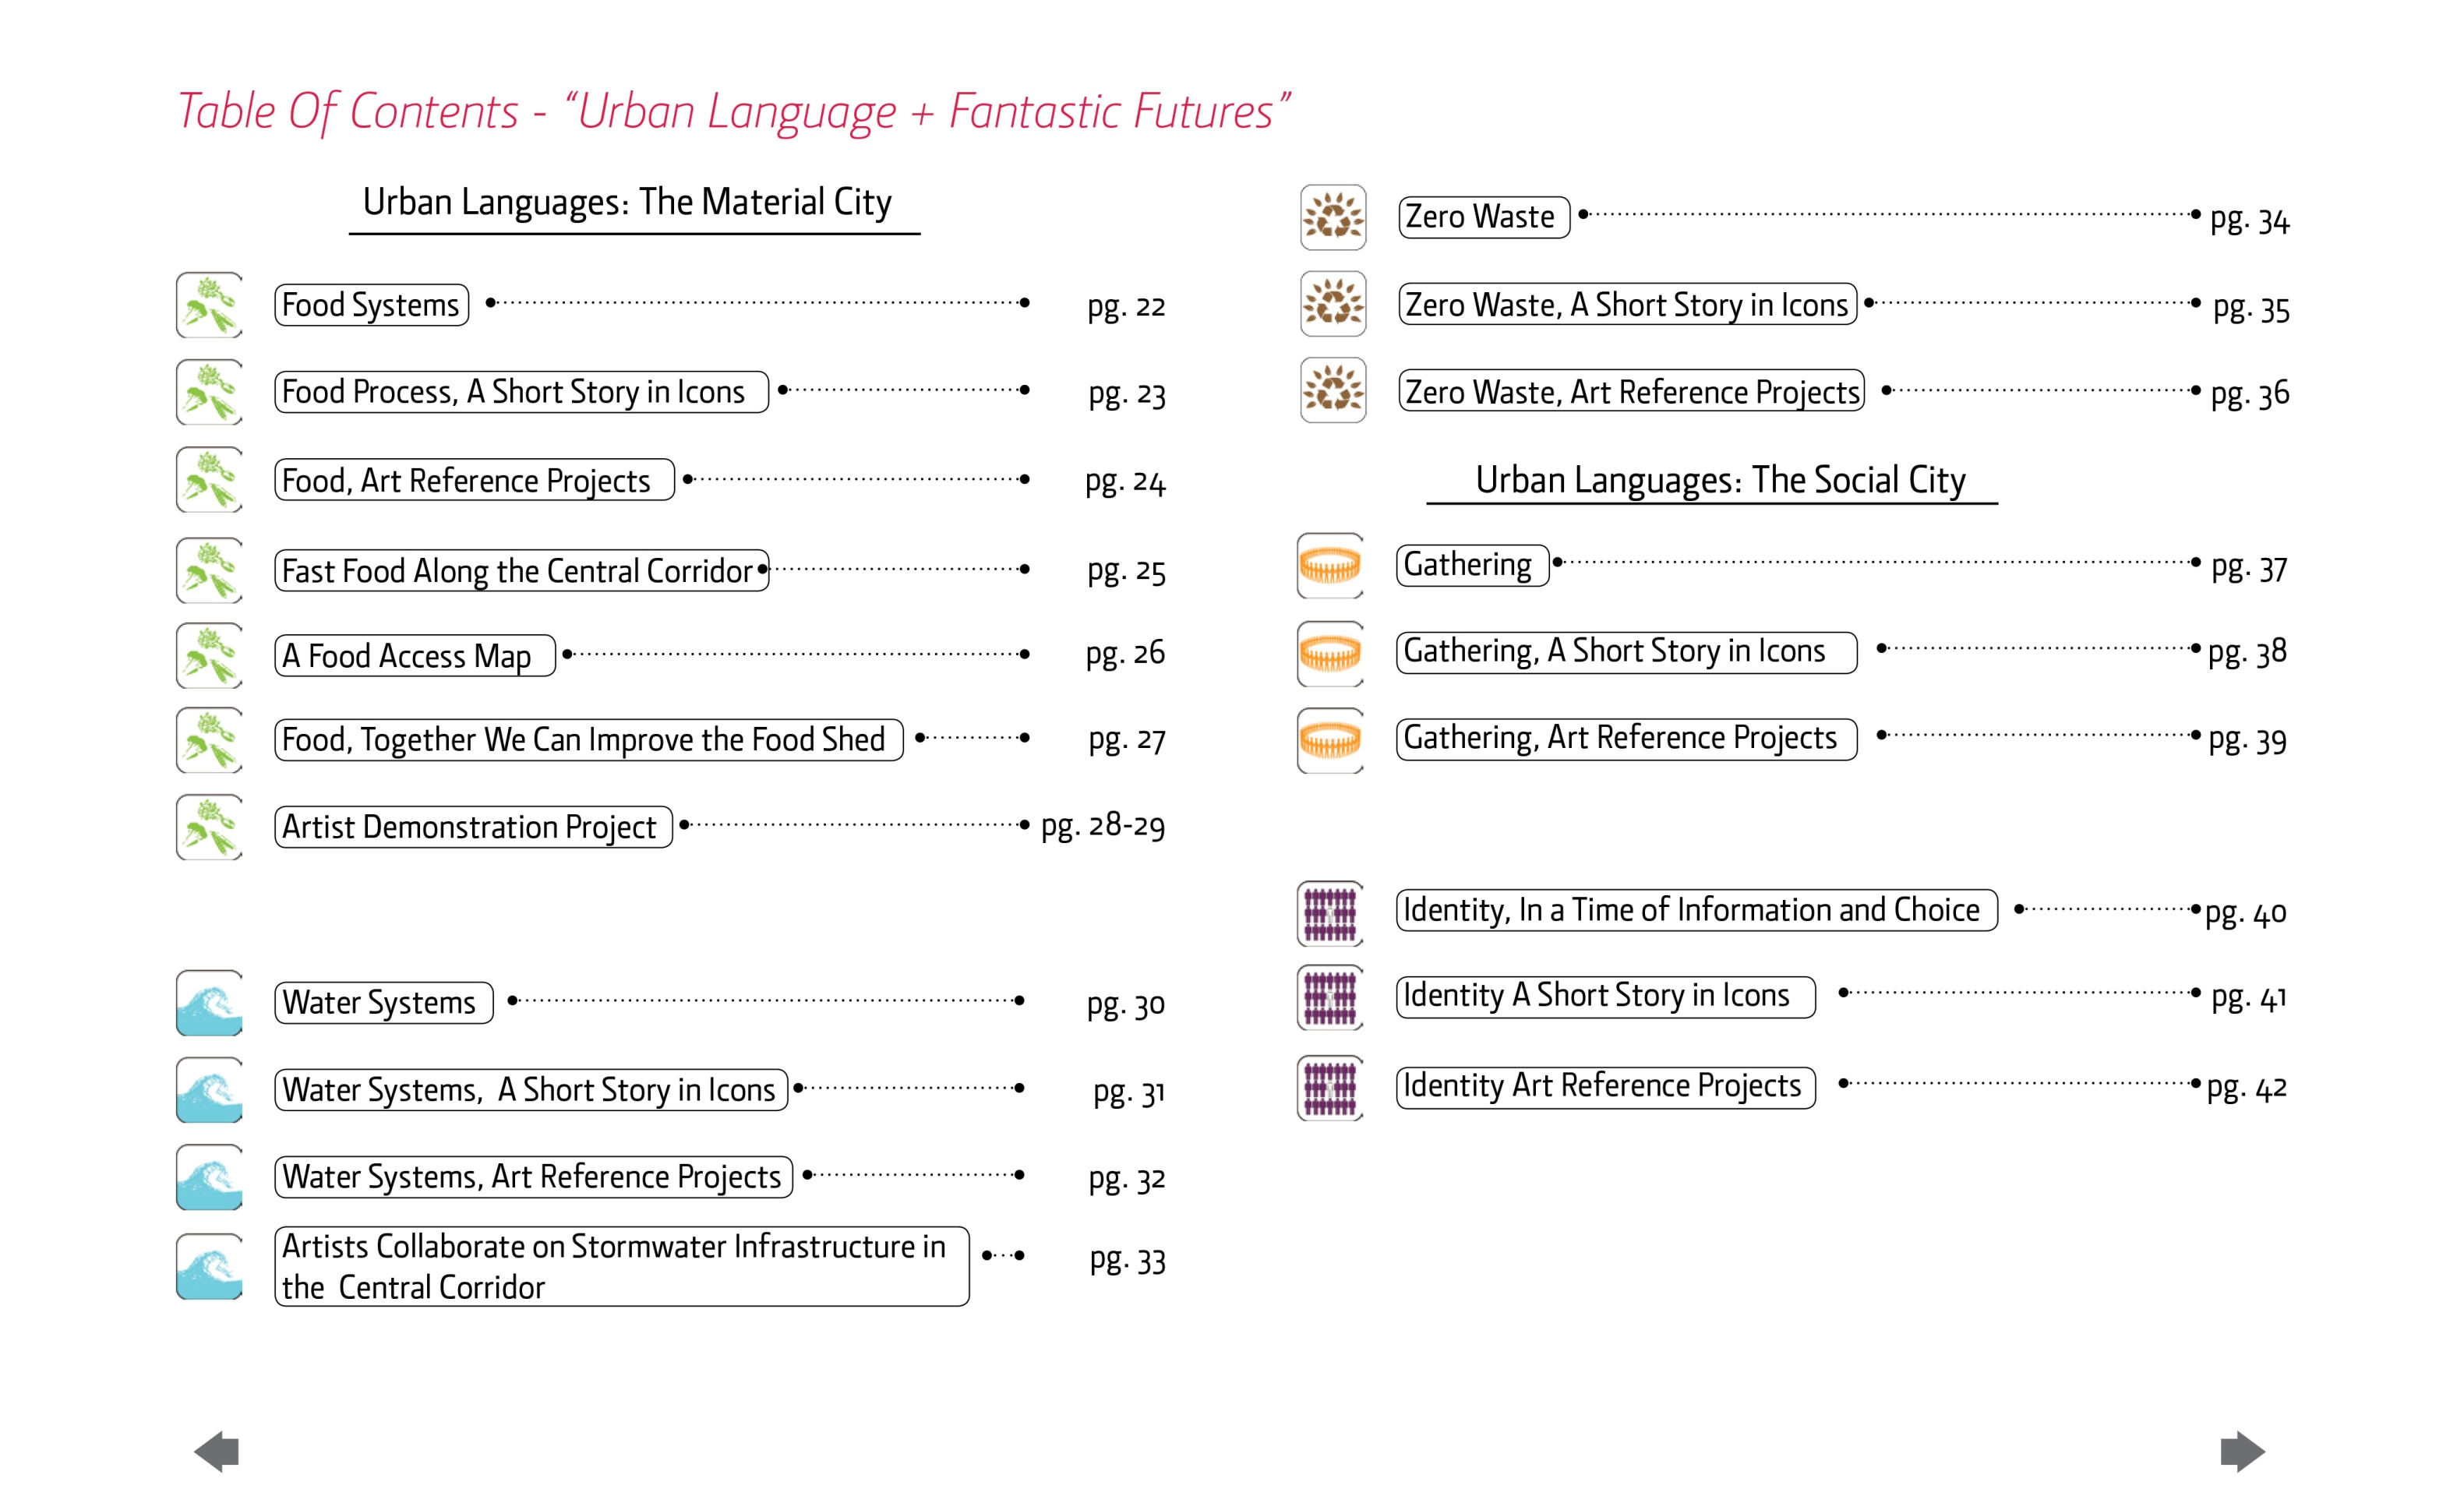Click the pg. 28-29 page number
This screenshot has height=1496, width=2464.
click(1103, 826)
